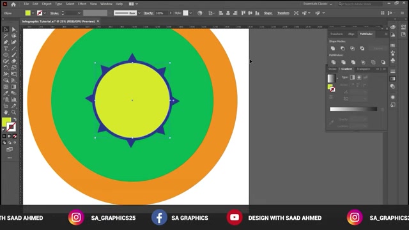Open the Object menu
This screenshot has width=409, height=230.
[47, 4]
